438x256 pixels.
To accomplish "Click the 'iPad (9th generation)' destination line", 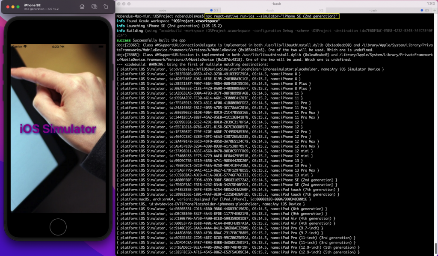I will coord(222,214).
